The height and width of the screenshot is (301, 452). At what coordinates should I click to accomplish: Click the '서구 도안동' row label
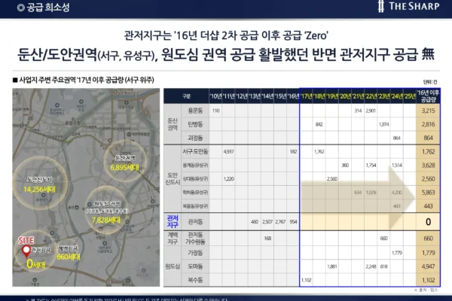tap(195, 151)
